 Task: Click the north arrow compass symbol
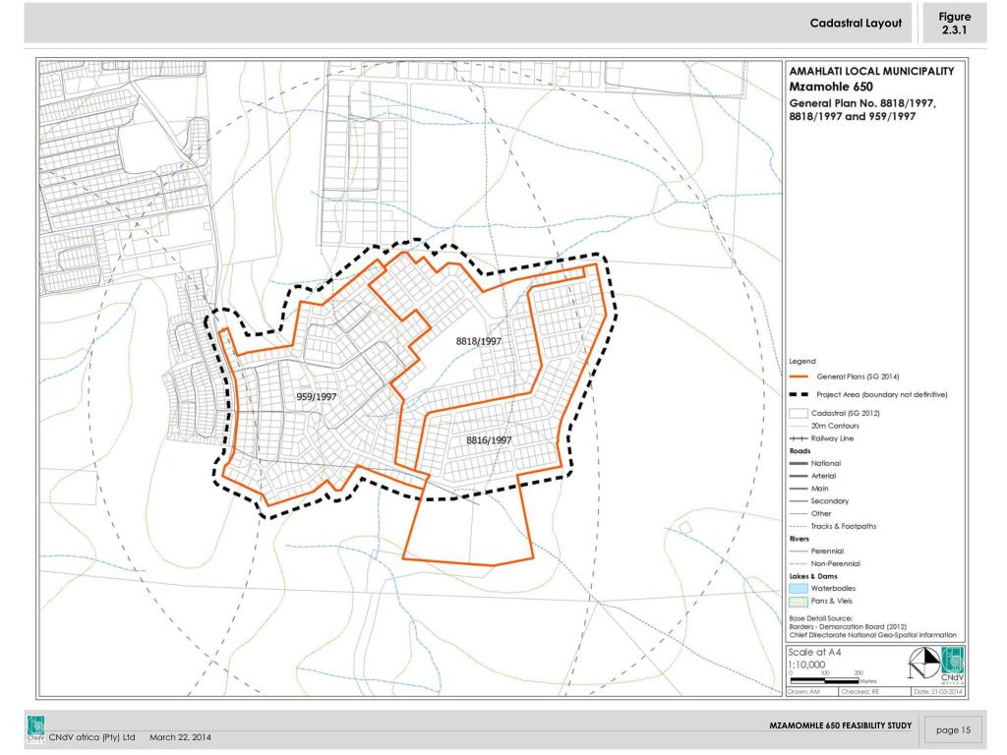[924, 663]
